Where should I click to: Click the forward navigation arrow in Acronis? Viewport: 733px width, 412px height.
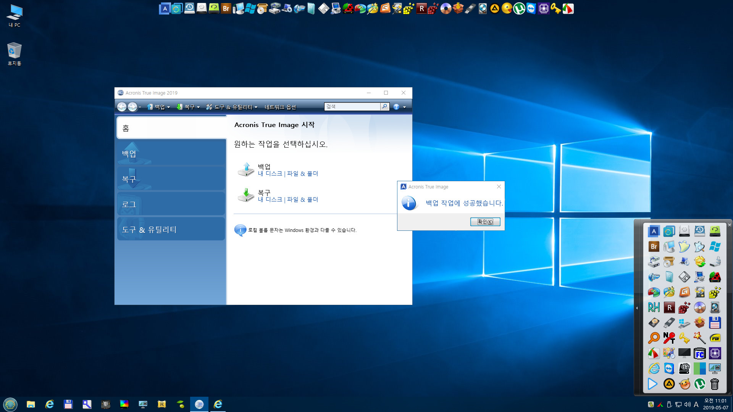[132, 107]
